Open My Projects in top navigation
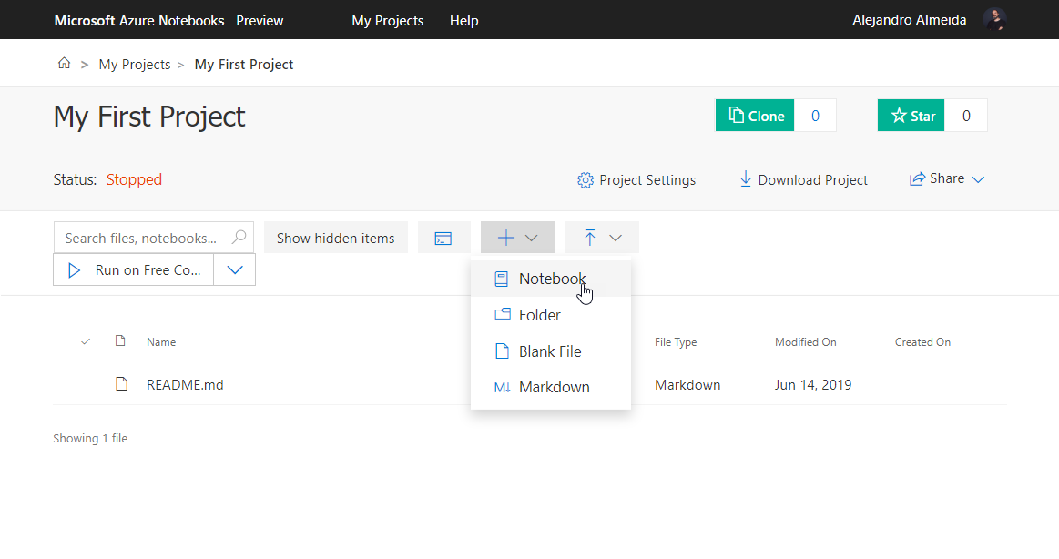The height and width of the screenshot is (559, 1059). (388, 21)
